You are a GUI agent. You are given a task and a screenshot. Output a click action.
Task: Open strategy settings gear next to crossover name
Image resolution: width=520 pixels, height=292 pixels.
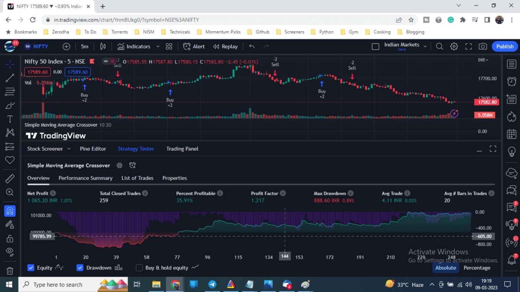(x=120, y=165)
